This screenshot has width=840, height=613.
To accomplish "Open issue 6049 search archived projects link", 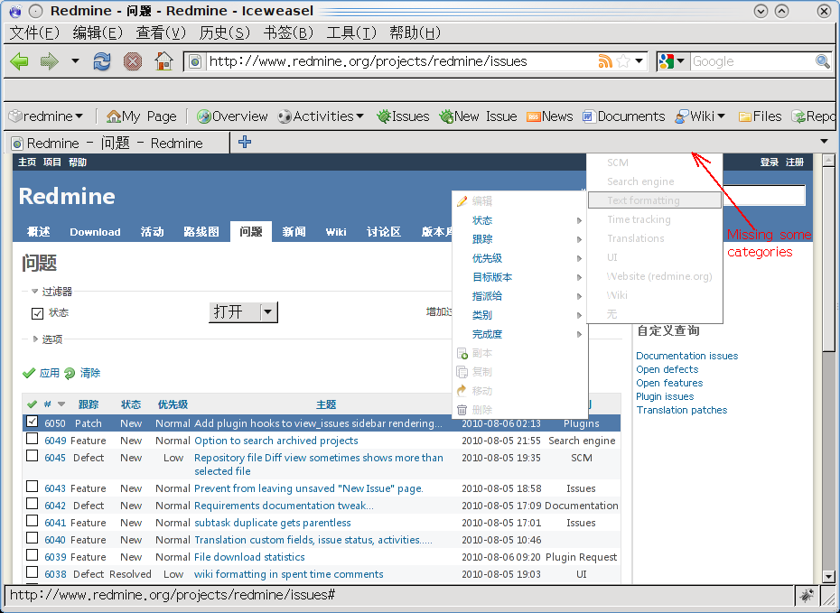I will 275,441.
